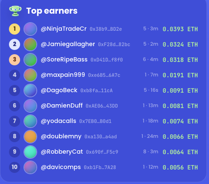Click the 0.0081 ETH earnings value
The width and height of the screenshot is (209, 184).
180,106
